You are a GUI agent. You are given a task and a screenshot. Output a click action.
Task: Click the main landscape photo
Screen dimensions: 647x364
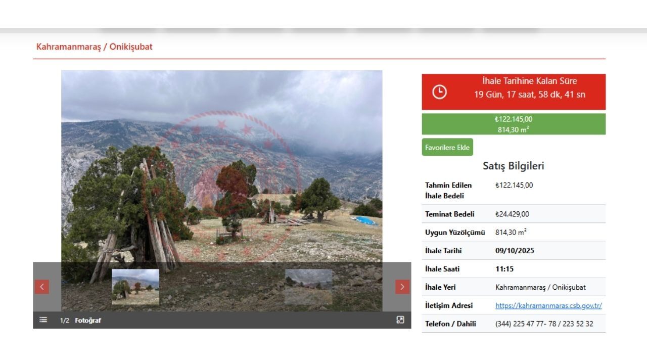(x=221, y=167)
